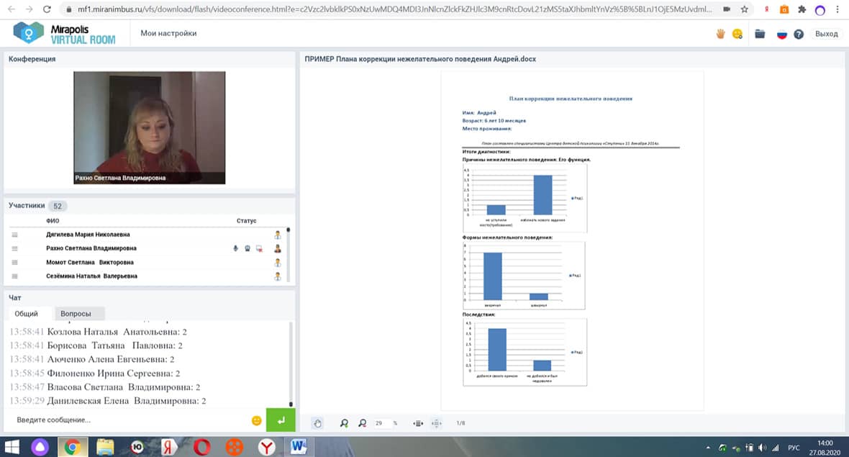Screen dimensions: 849x457
Task: Click the webcam video of Рахно Светлана
Action: pos(150,128)
